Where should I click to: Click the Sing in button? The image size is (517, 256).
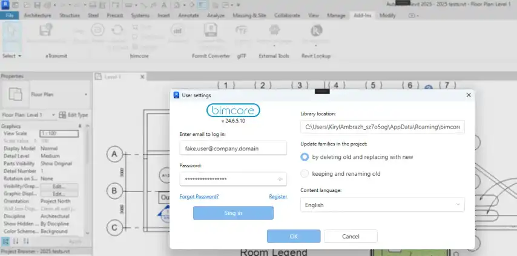pos(233,213)
